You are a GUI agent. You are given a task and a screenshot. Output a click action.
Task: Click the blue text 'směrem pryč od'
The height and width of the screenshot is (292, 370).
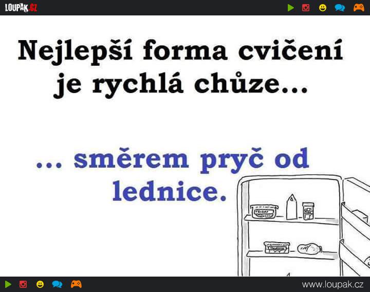pyautogui.click(x=191, y=160)
